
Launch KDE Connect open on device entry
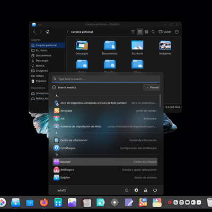(x=105, y=103)
